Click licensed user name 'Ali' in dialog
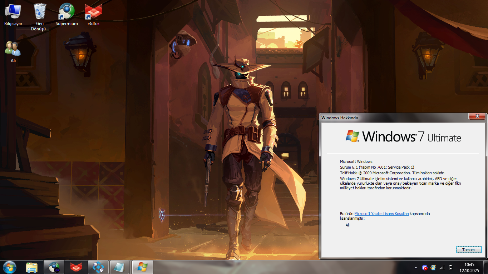Viewport: 488px width, 274px height. click(347, 225)
